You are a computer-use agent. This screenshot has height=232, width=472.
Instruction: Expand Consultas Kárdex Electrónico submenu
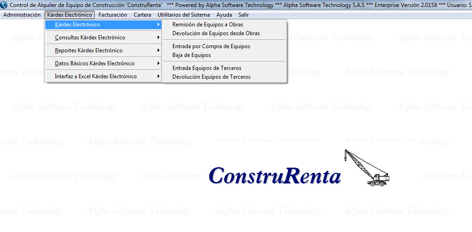[103, 38]
